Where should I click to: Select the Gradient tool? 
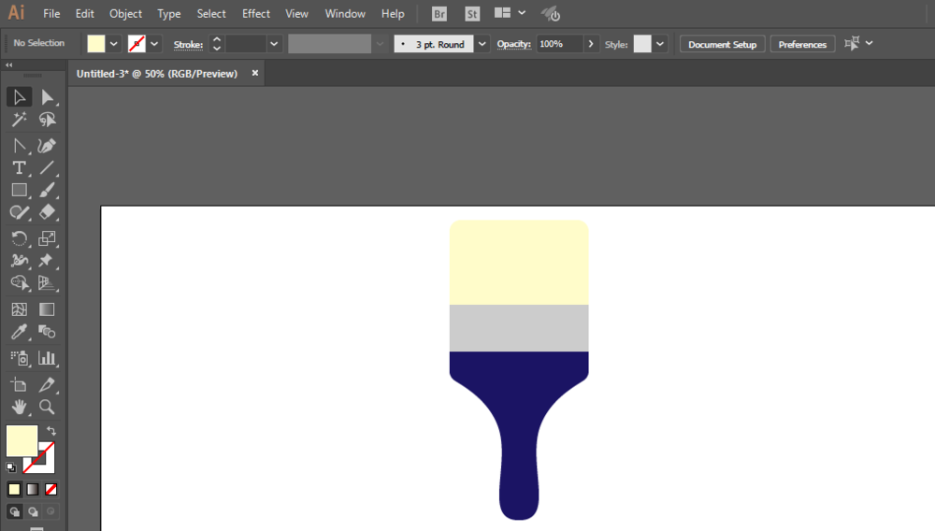pos(47,309)
